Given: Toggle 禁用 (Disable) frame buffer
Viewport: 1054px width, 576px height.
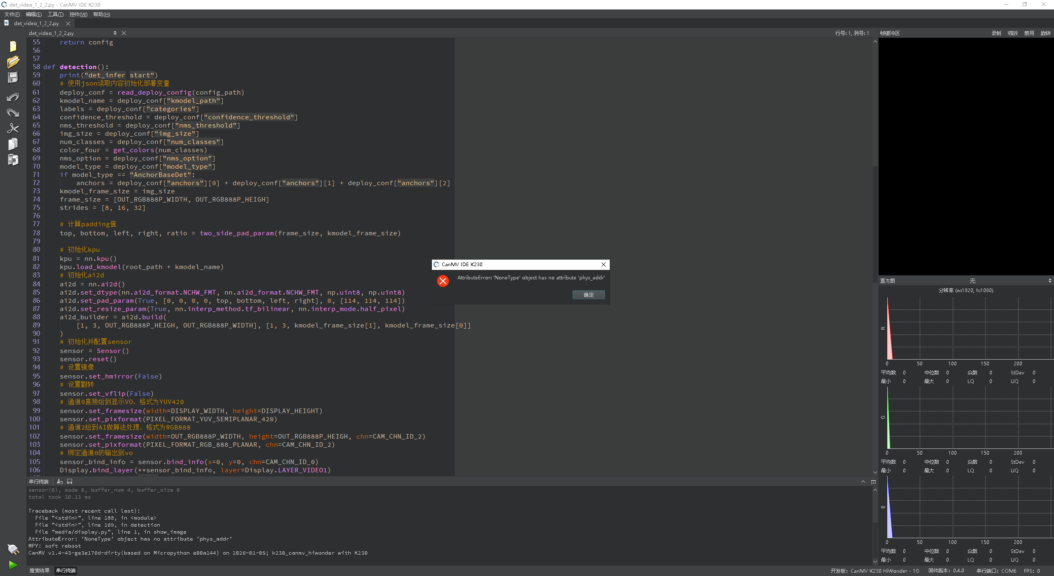Looking at the screenshot, I should point(1029,33).
